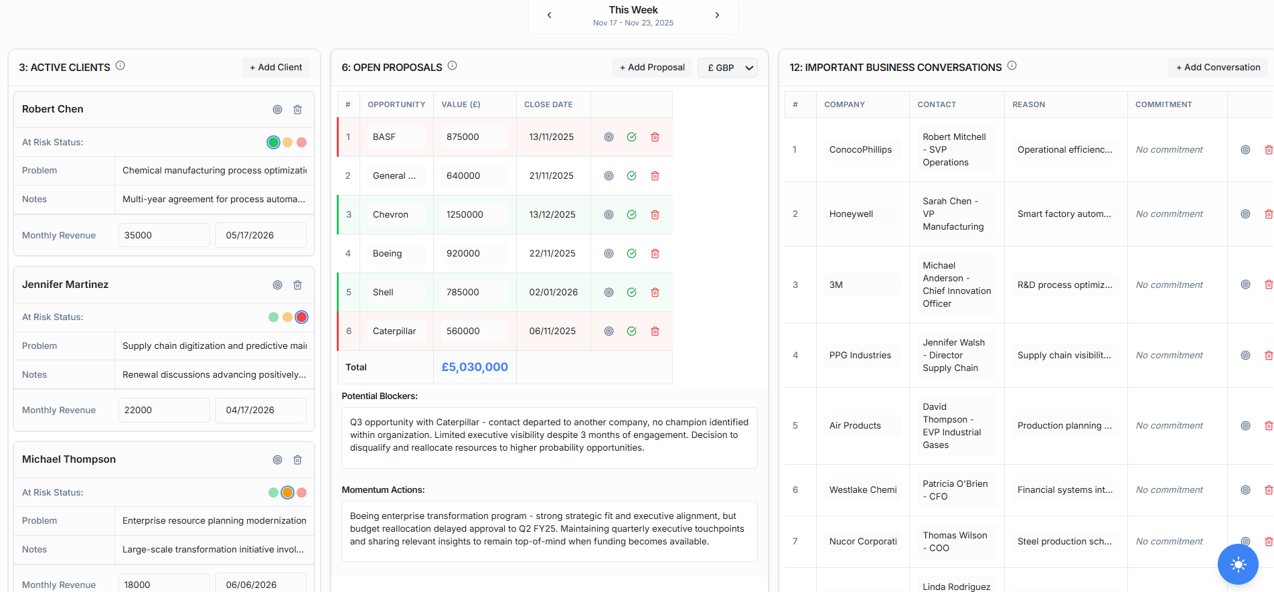Image resolution: width=1274 pixels, height=592 pixels.
Task: Click target icon on Jennifer Martinez card
Action: [277, 285]
